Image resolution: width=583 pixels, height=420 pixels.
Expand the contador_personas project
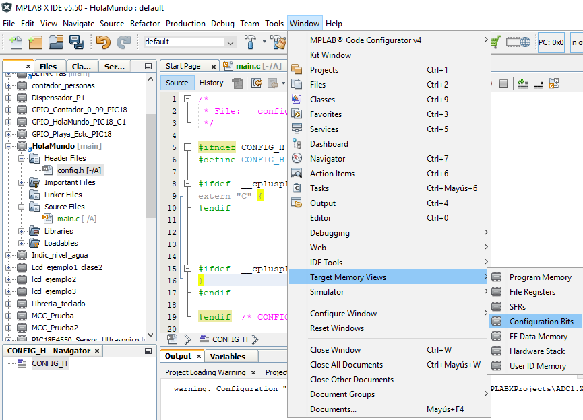(x=8, y=85)
